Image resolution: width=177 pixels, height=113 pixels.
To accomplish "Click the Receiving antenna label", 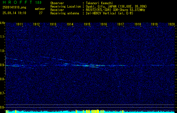I will [x=65, y=13].
